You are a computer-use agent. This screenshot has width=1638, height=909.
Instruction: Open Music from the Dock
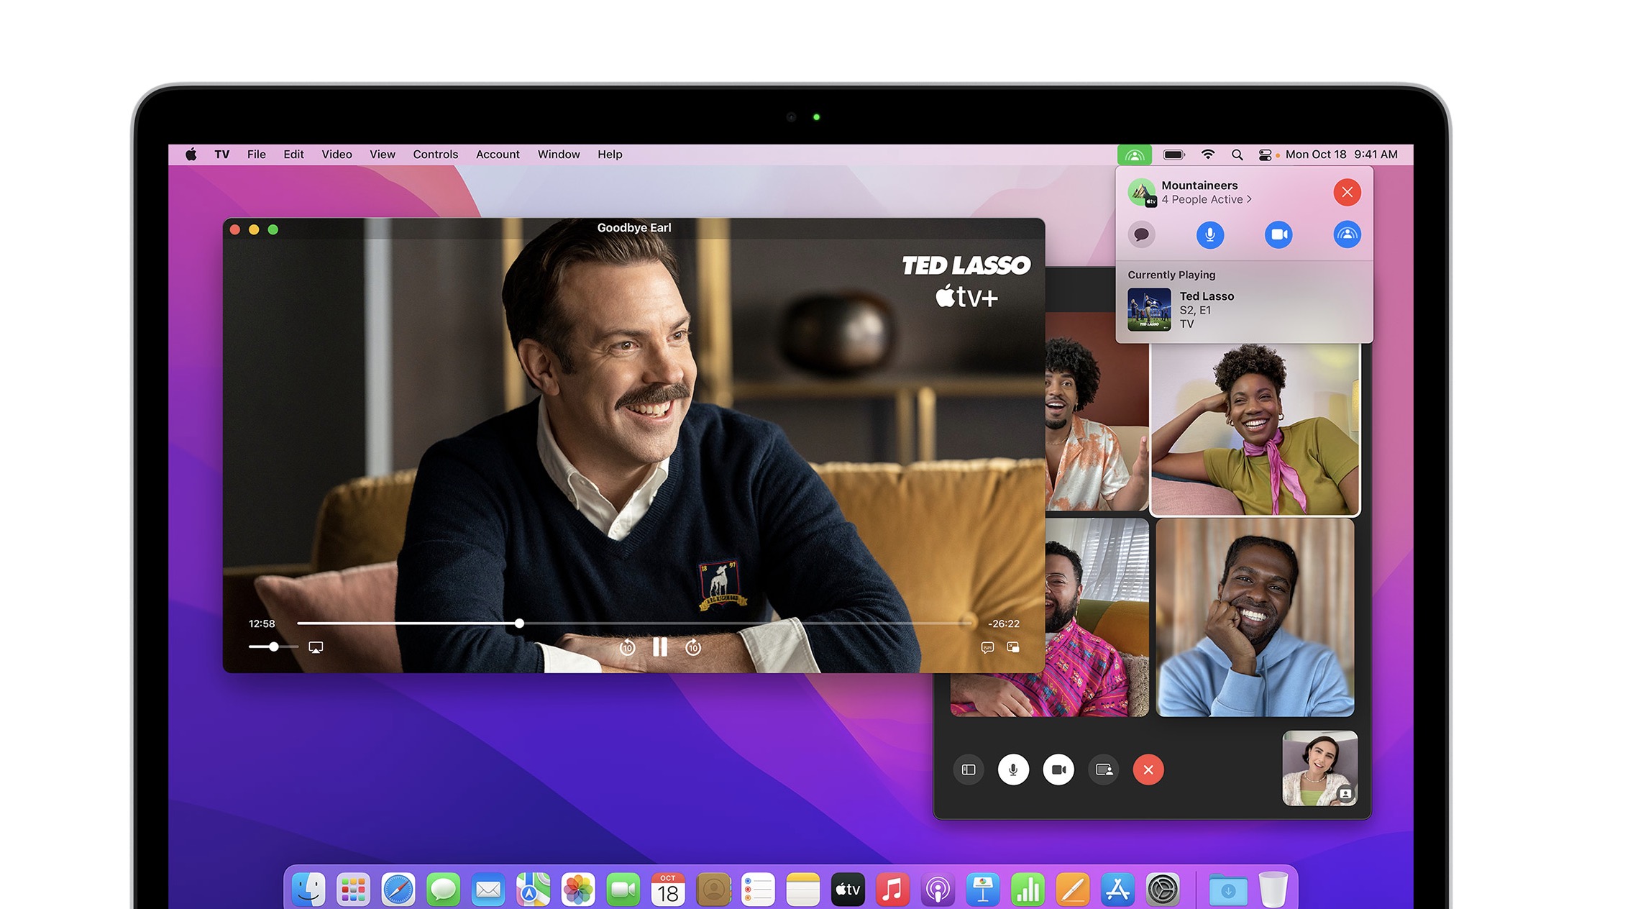pyautogui.click(x=892, y=890)
